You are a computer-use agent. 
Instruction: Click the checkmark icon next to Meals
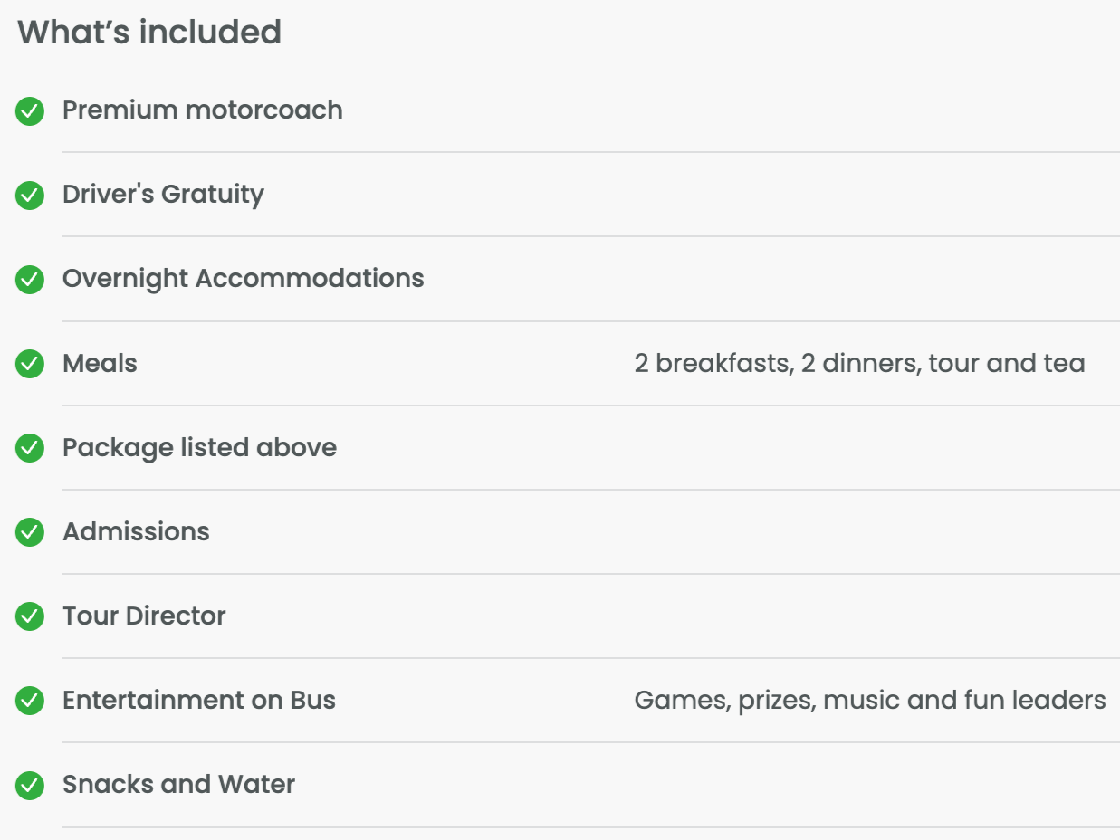(30, 364)
